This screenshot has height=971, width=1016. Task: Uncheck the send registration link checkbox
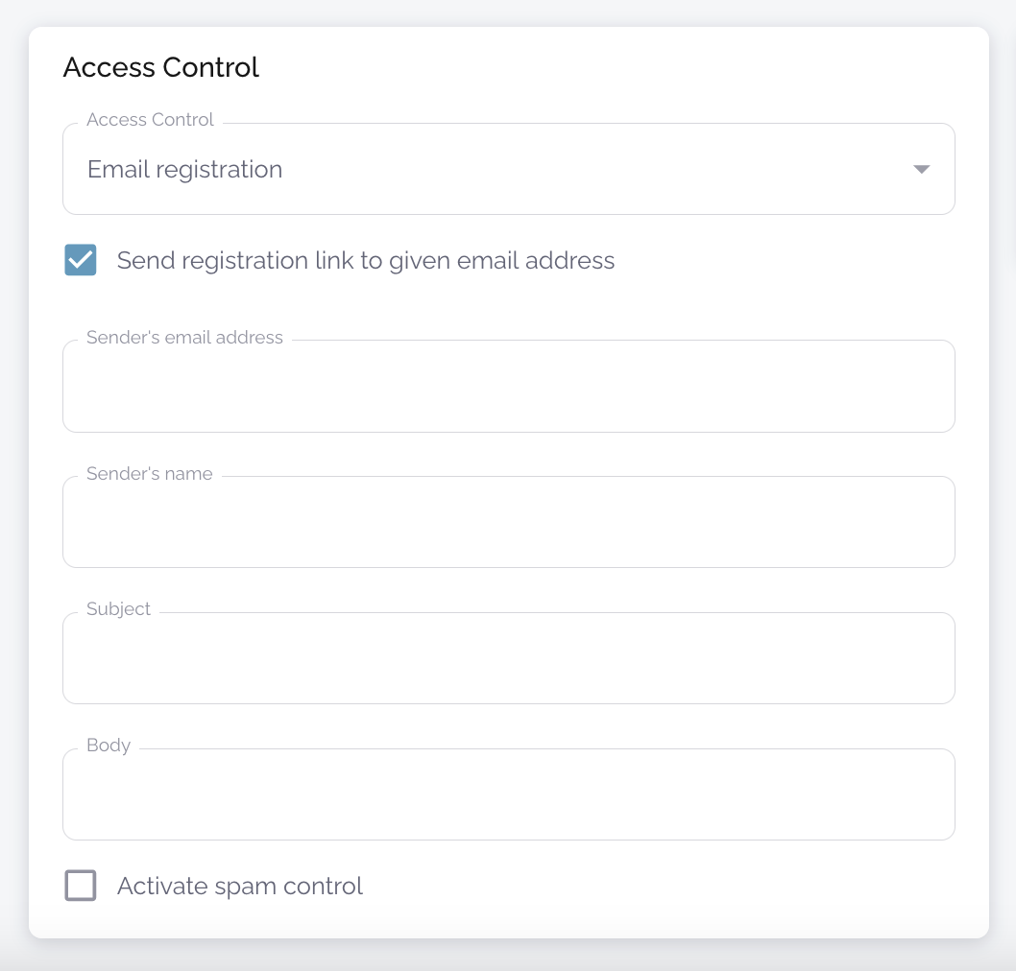pos(81,260)
